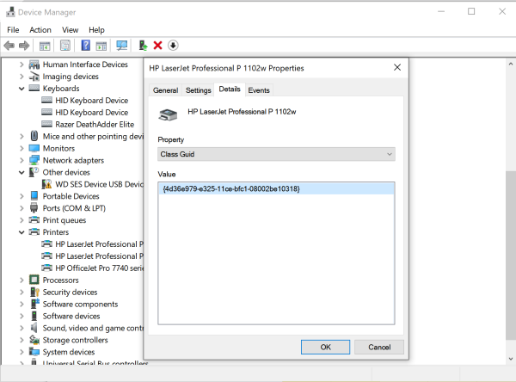The width and height of the screenshot is (516, 382).
Task: Click the Device Manager scrollbar up arrow
Action: click(511, 64)
